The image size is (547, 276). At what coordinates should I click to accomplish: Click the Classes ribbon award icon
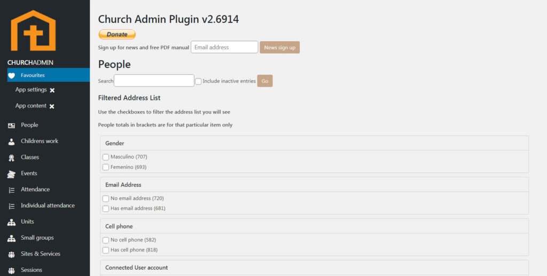pos(12,157)
